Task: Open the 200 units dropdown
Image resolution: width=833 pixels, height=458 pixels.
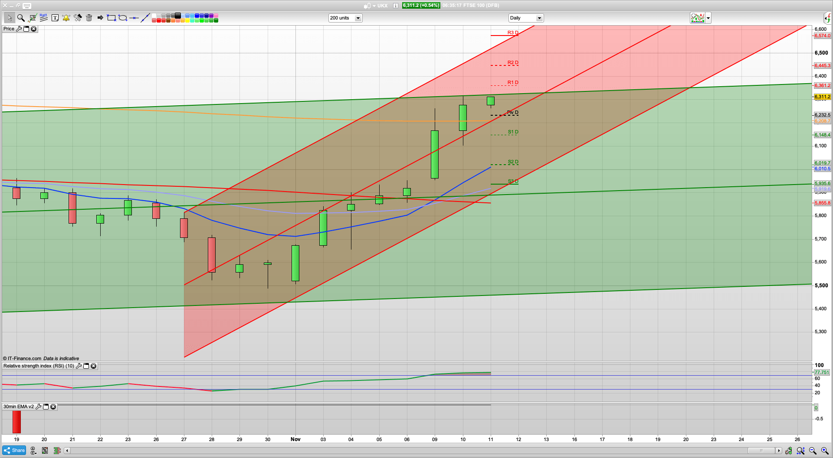Action: click(358, 18)
